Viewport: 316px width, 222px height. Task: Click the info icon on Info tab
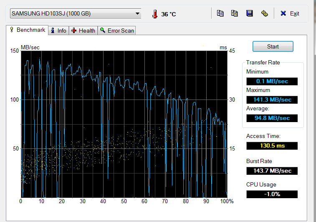pos(53,31)
